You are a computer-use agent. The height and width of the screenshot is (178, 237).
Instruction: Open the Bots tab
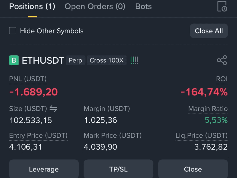143,7
